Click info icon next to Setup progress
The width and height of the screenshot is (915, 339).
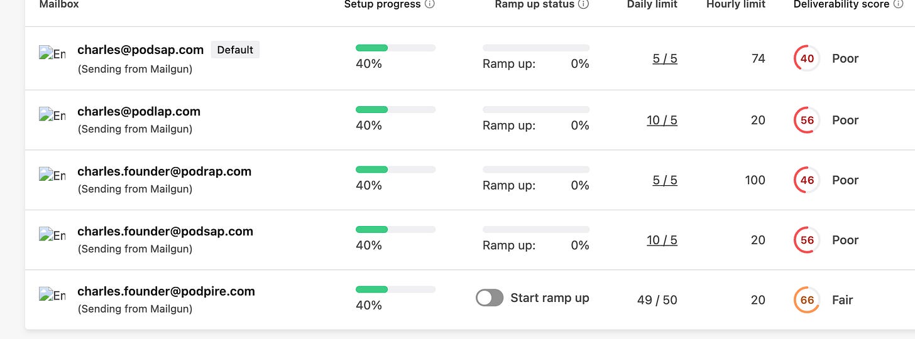pos(430,4)
